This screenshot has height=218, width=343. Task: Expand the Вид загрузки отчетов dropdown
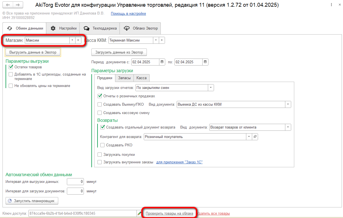[211, 88]
